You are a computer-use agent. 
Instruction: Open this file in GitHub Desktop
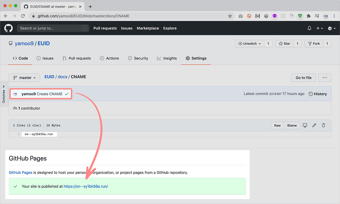pos(305,126)
